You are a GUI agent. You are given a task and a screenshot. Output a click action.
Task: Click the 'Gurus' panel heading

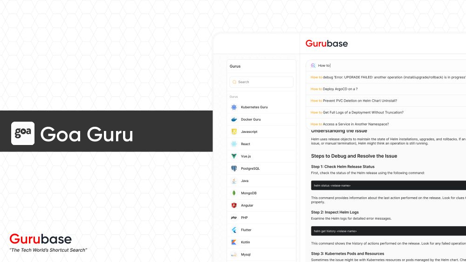point(235,66)
